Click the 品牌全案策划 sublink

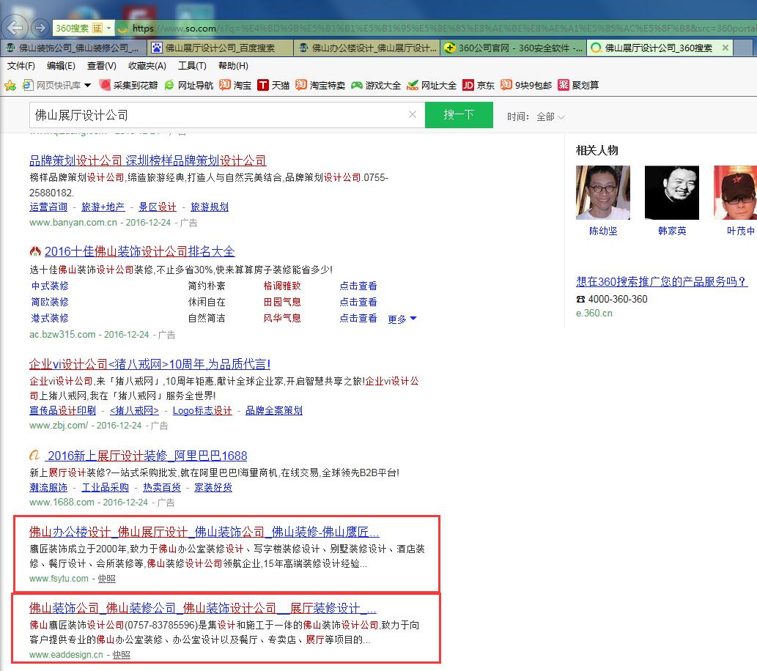click(x=274, y=411)
